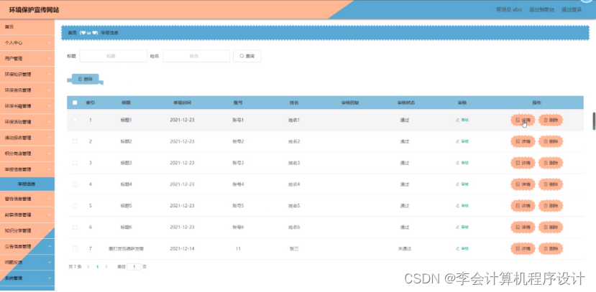Click the 审核 edit link in row 5
This screenshot has height=292, width=596.
pos(462,206)
